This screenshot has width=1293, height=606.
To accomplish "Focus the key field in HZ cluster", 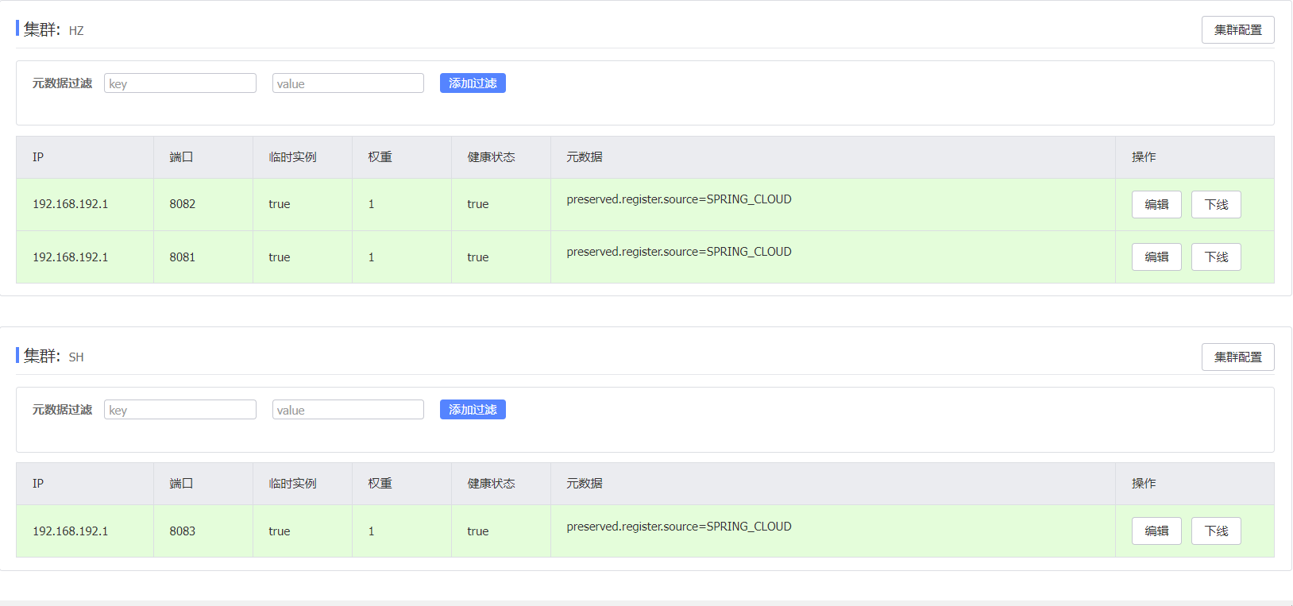I will pyautogui.click(x=180, y=83).
